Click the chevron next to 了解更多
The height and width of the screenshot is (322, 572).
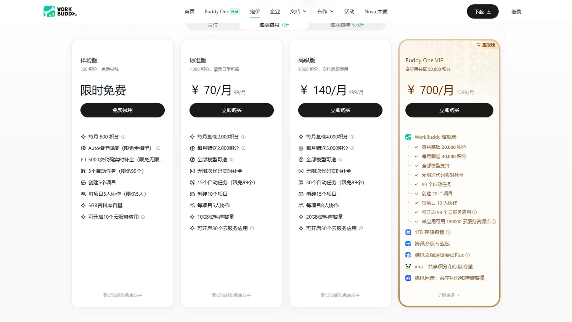click(x=458, y=295)
